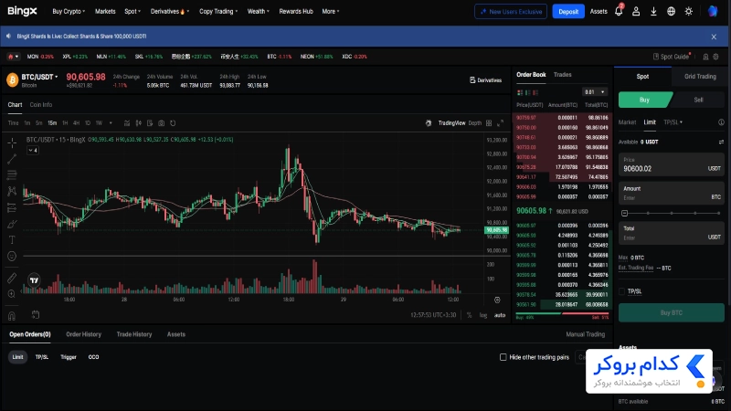Switch chart grid layout icon
731x411 pixels.
(x=489, y=123)
